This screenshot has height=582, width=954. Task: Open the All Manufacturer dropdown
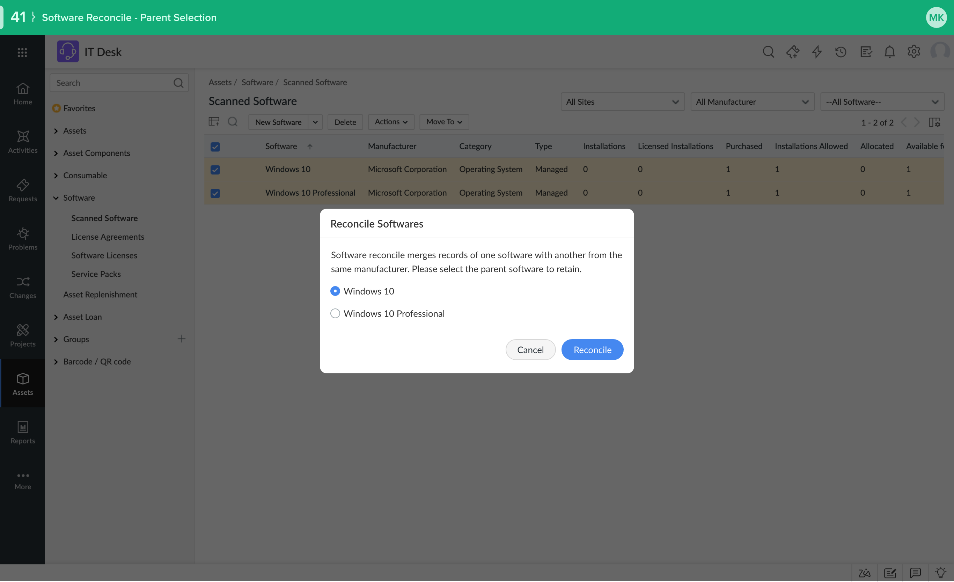[x=752, y=102]
